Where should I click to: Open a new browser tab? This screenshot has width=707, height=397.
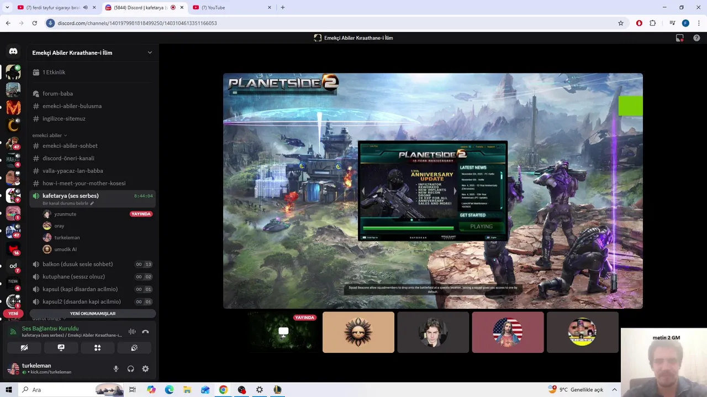[283, 7]
